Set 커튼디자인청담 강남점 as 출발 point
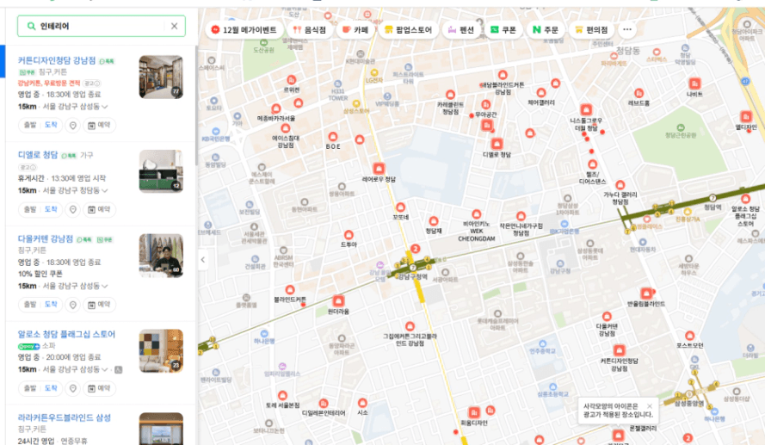The image size is (765, 445). tap(30, 125)
